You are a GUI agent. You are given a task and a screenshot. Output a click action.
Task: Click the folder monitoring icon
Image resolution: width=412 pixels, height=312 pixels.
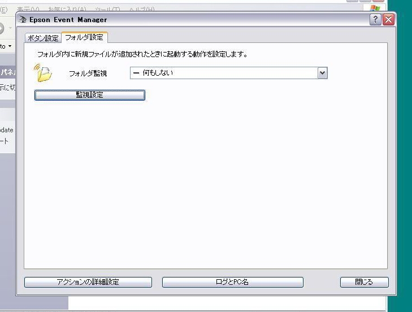click(x=43, y=73)
